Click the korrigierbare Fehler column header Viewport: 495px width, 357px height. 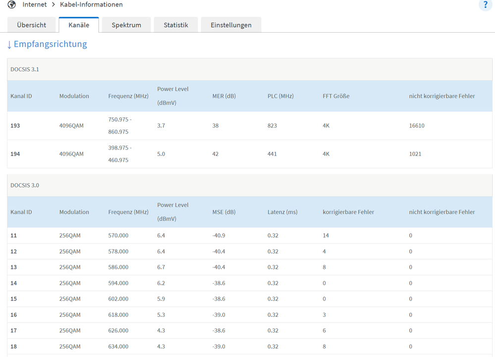[348, 212]
